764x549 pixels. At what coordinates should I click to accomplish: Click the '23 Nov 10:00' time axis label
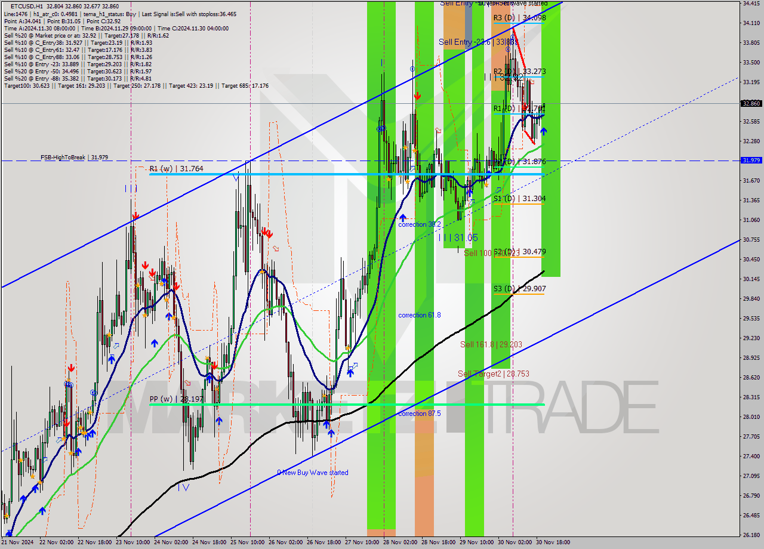click(x=134, y=542)
